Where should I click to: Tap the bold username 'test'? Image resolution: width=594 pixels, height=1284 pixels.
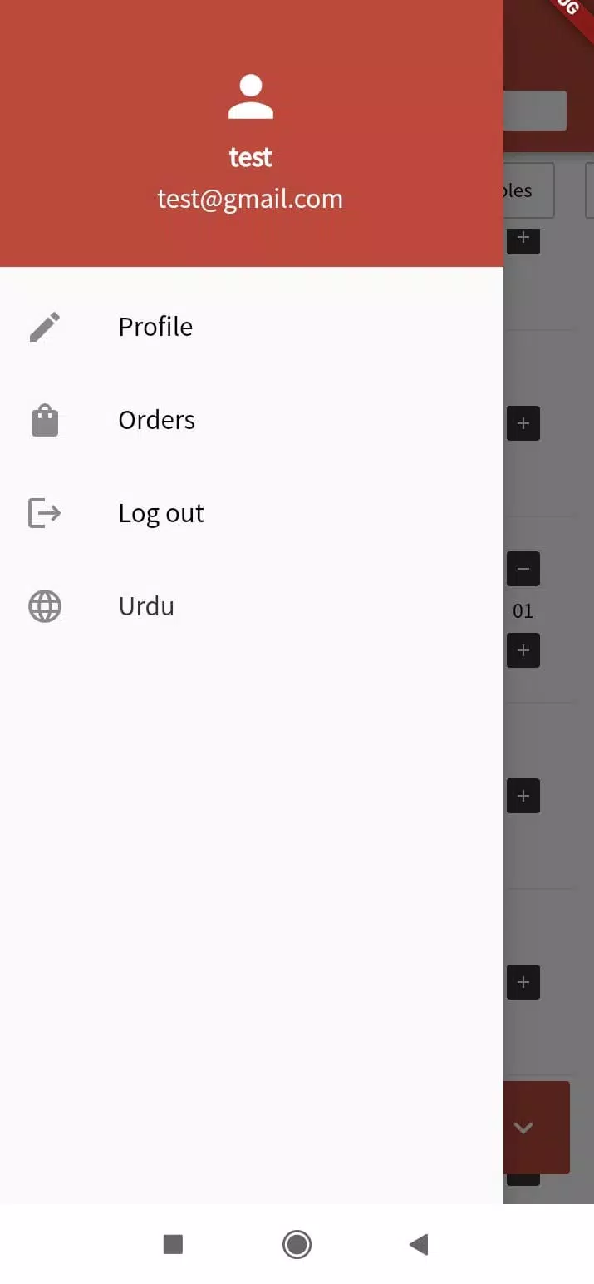(x=251, y=157)
